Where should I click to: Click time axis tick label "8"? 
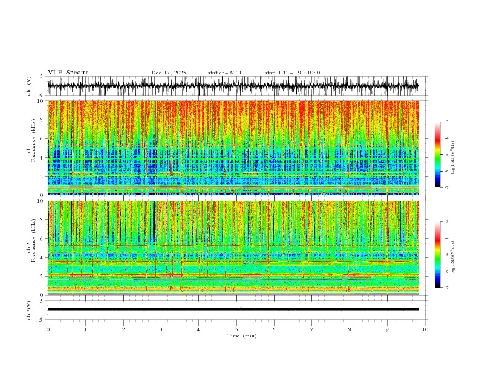click(x=350, y=329)
